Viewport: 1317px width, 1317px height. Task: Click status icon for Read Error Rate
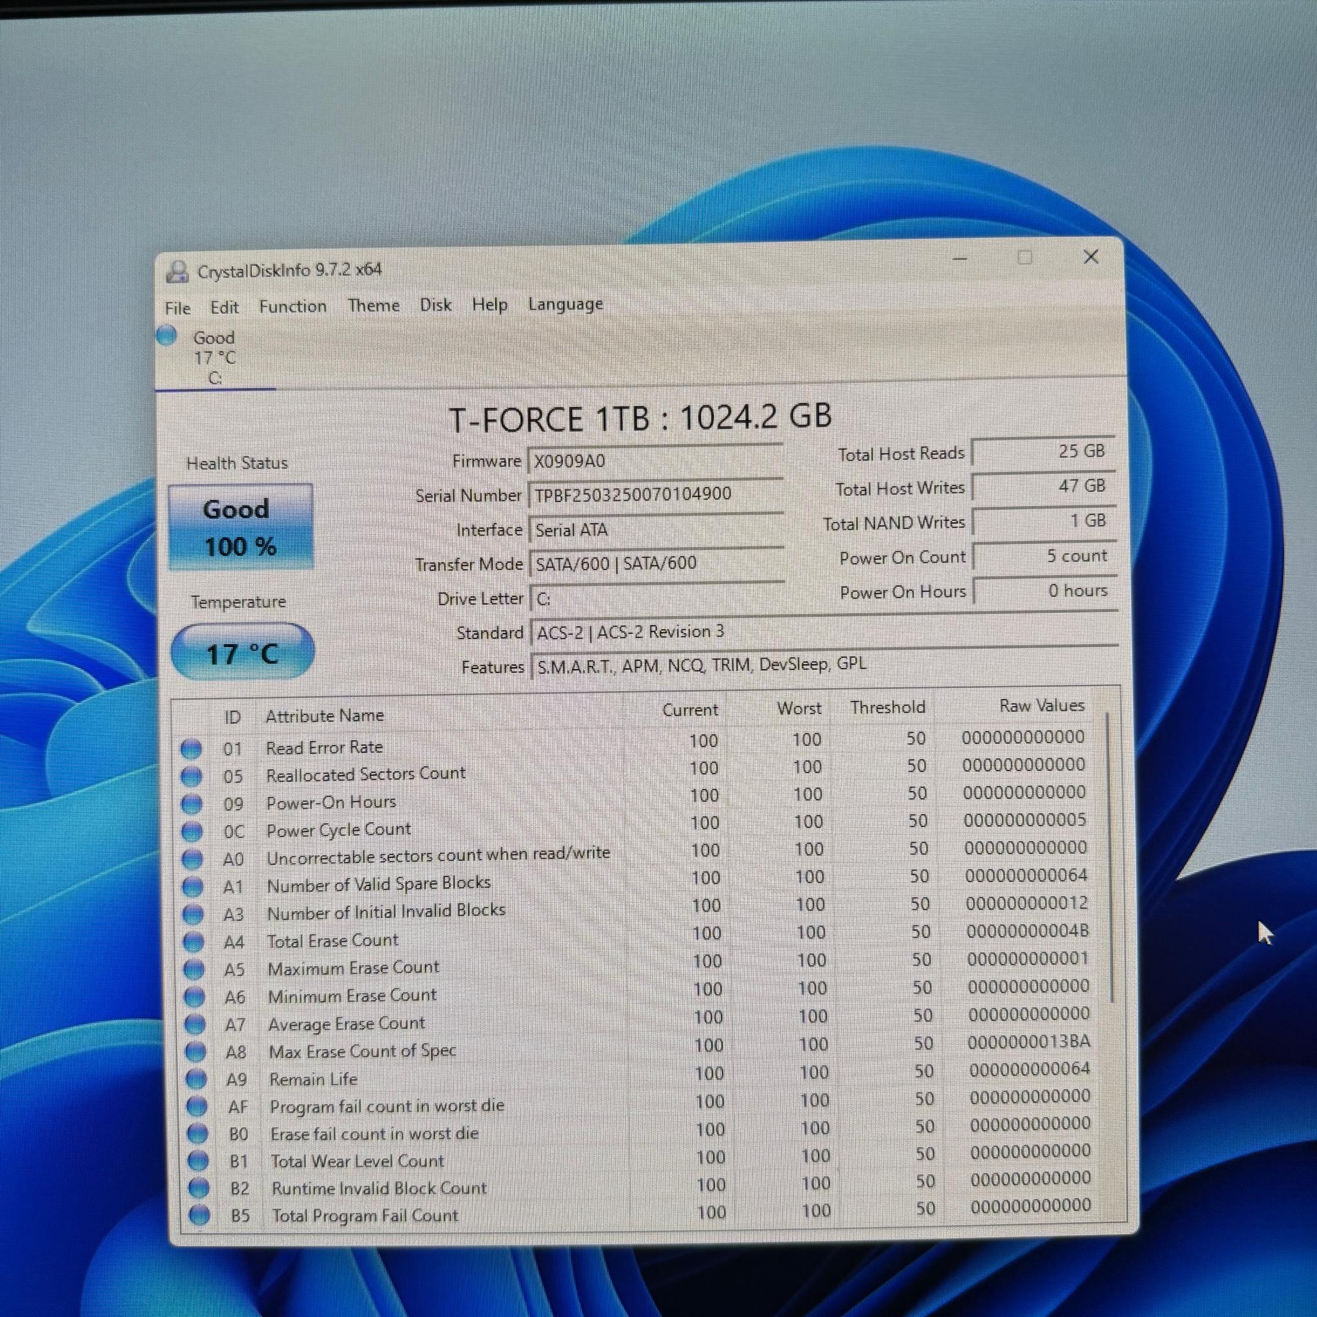(x=191, y=749)
